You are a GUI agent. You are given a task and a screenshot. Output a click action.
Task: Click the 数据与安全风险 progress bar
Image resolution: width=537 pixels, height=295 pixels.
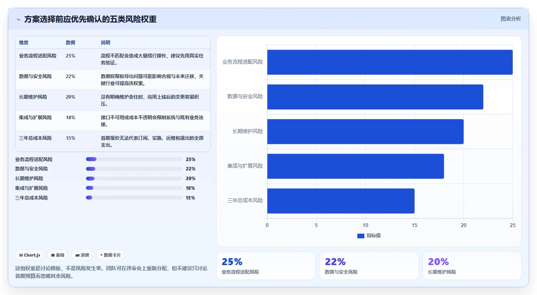tap(134, 169)
